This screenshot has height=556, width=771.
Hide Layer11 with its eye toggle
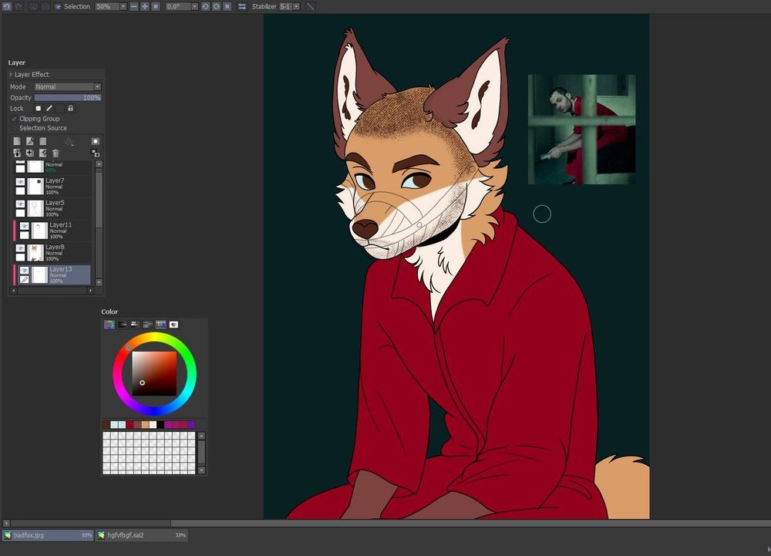(24, 226)
